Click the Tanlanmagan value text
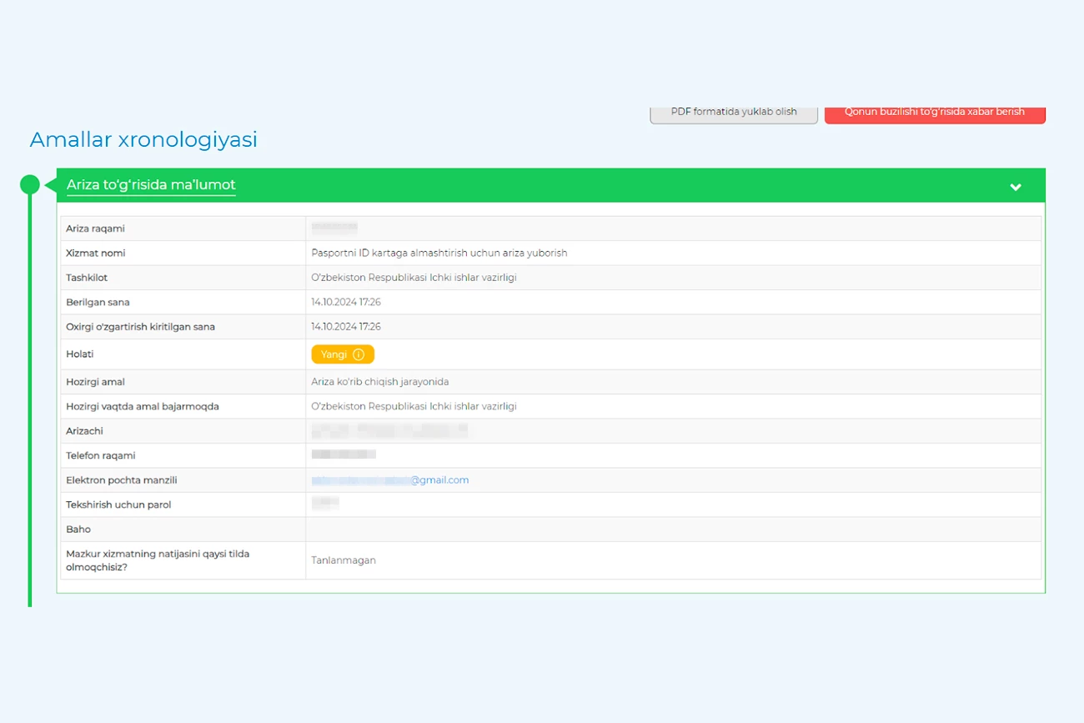This screenshot has height=723, width=1084. click(344, 560)
